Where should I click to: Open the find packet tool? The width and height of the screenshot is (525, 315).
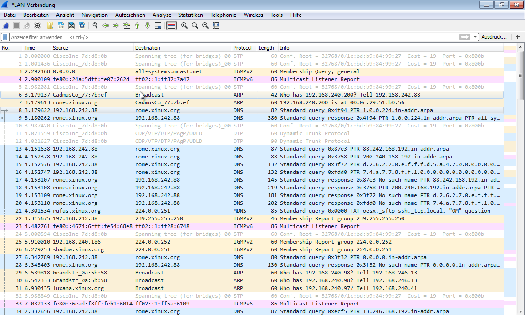point(95,25)
